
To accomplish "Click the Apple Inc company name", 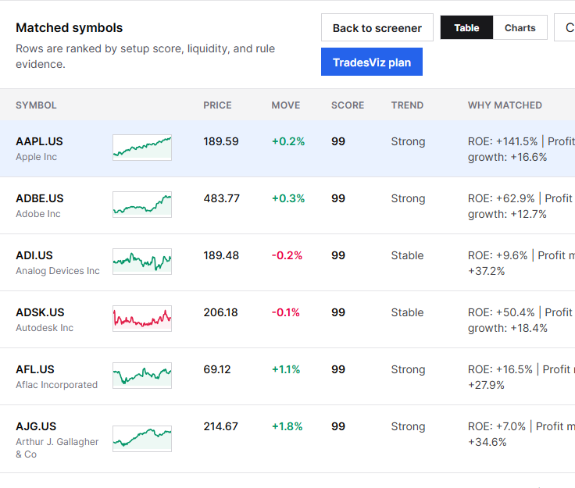I will 36,157.
